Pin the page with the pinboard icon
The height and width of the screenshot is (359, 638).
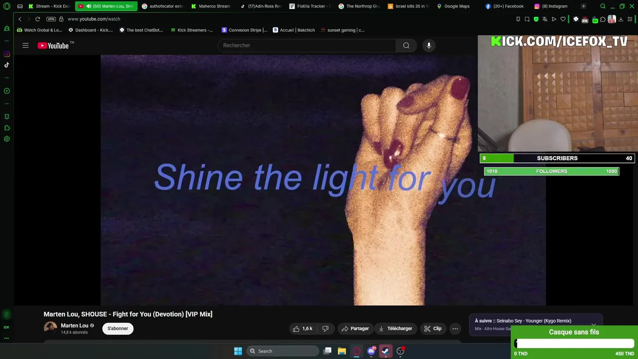(518, 19)
